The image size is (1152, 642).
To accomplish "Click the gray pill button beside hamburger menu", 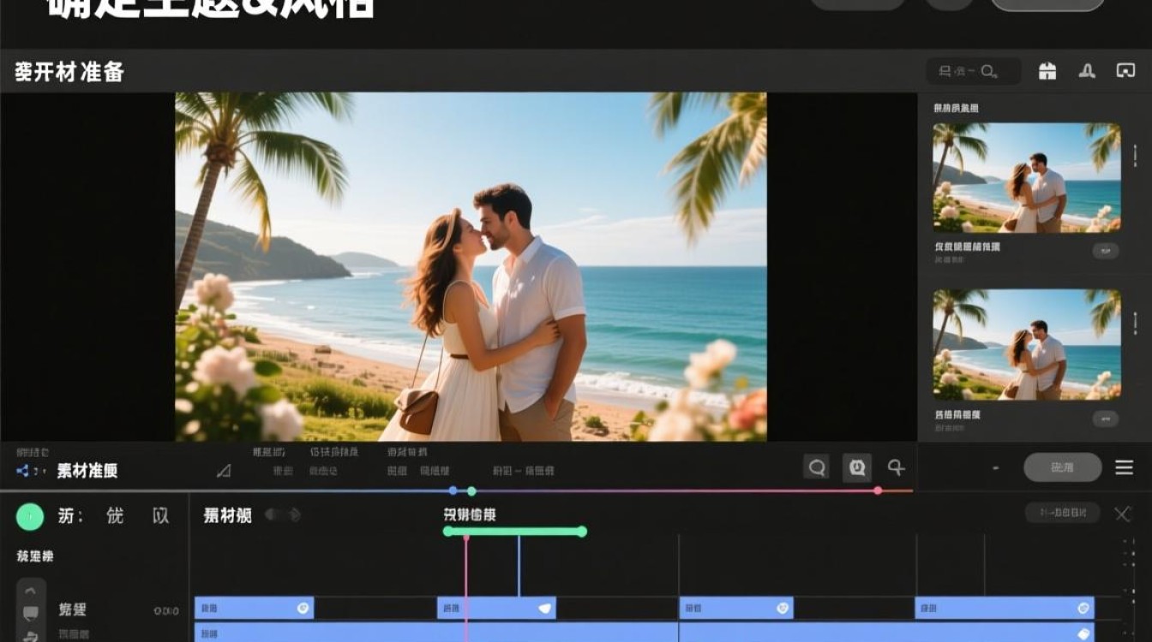I will pyautogui.click(x=1063, y=467).
